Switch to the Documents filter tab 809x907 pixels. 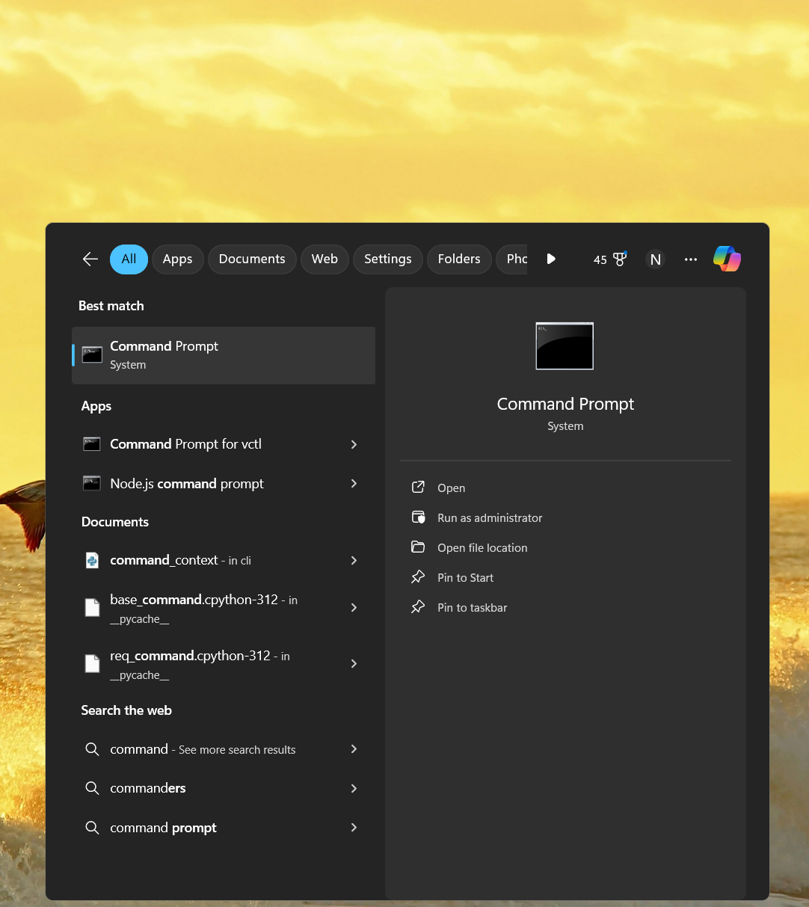pyautogui.click(x=252, y=259)
